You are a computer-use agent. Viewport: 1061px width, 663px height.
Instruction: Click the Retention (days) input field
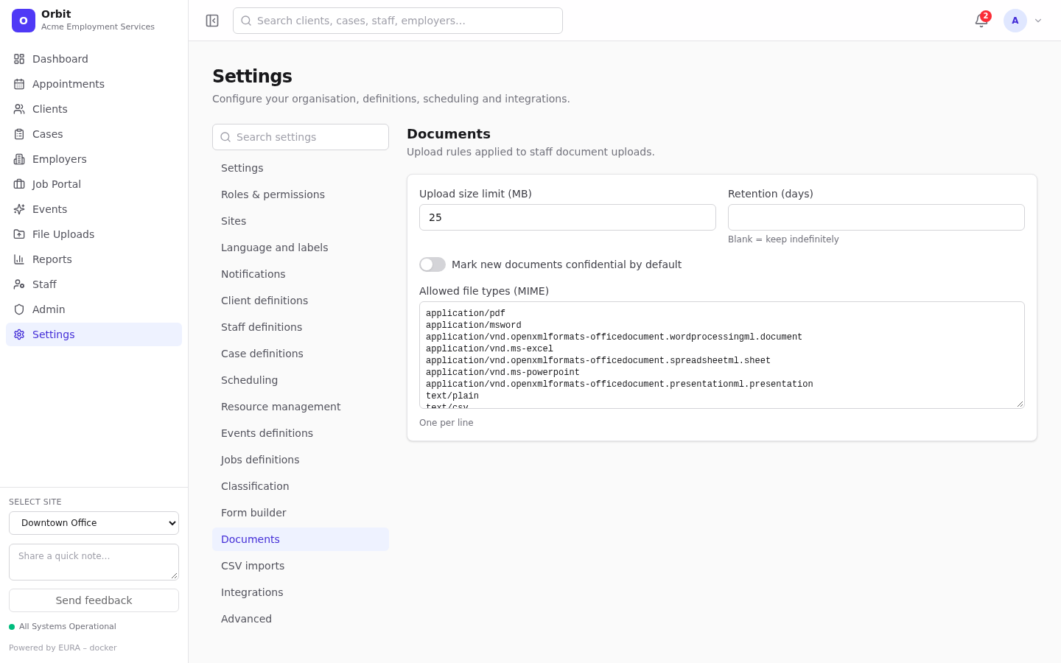pyautogui.click(x=876, y=217)
